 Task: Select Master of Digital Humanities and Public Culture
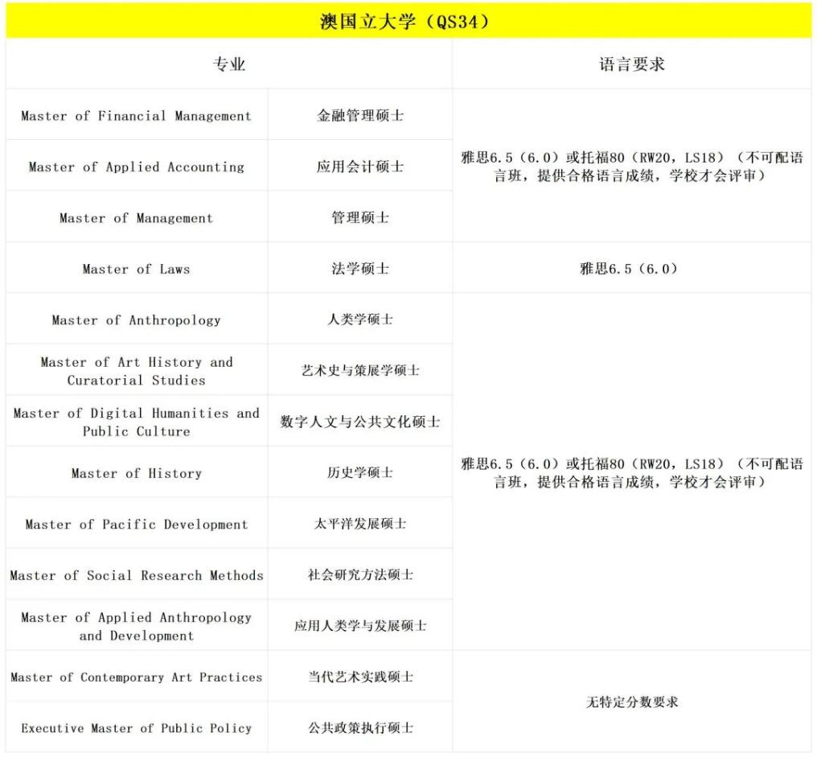click(x=137, y=422)
